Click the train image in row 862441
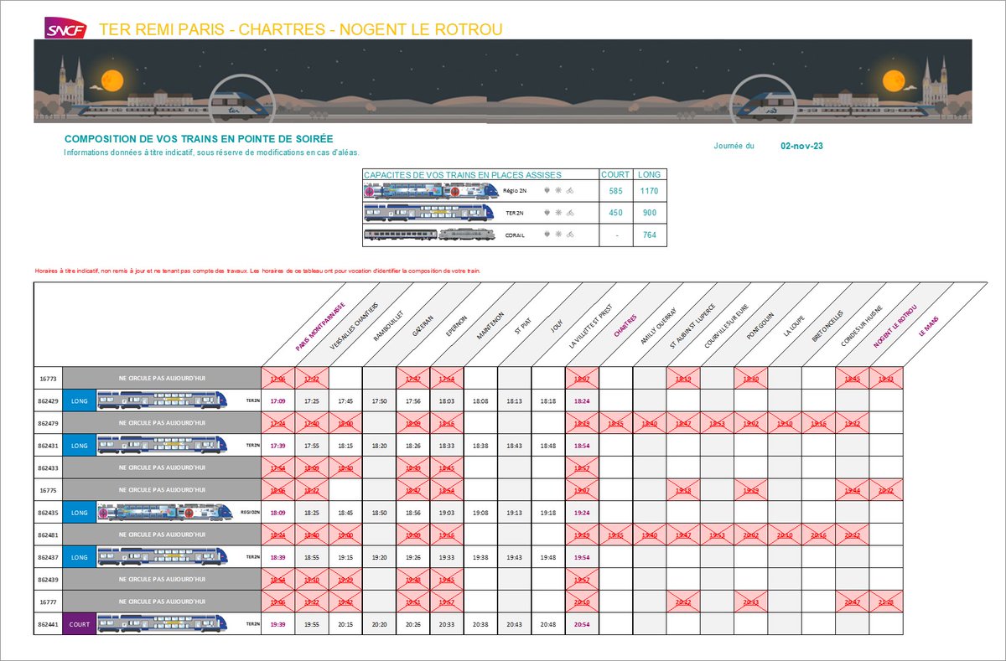Viewport: 1006px width, 661px height. point(163,624)
